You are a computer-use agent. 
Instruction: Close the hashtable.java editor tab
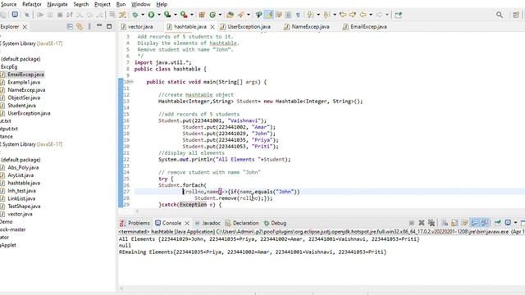click(212, 27)
